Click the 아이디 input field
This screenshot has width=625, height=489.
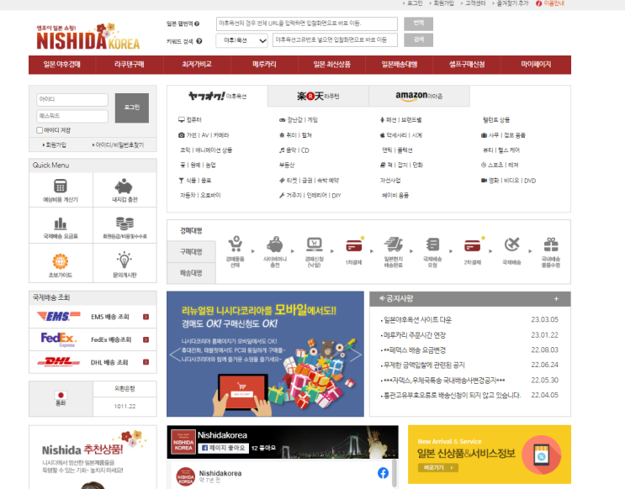[x=72, y=99]
